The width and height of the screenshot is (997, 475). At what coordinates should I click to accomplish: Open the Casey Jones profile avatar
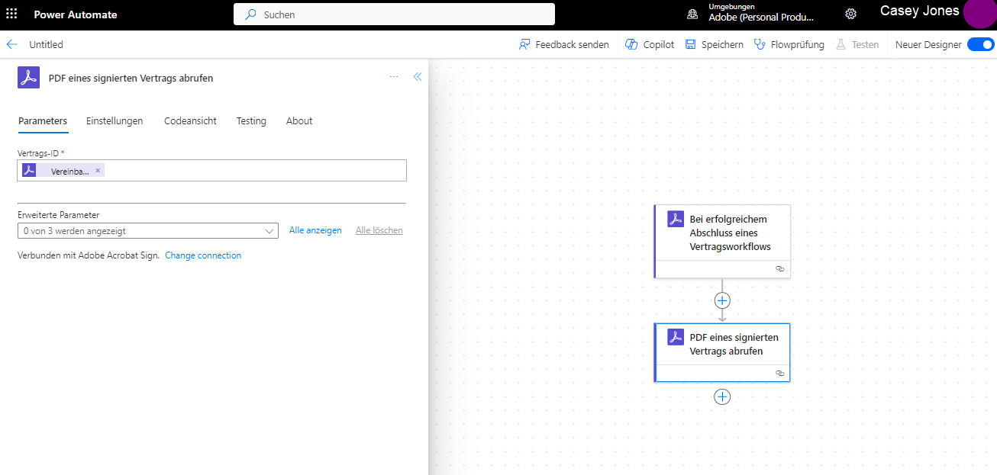pyautogui.click(x=979, y=14)
